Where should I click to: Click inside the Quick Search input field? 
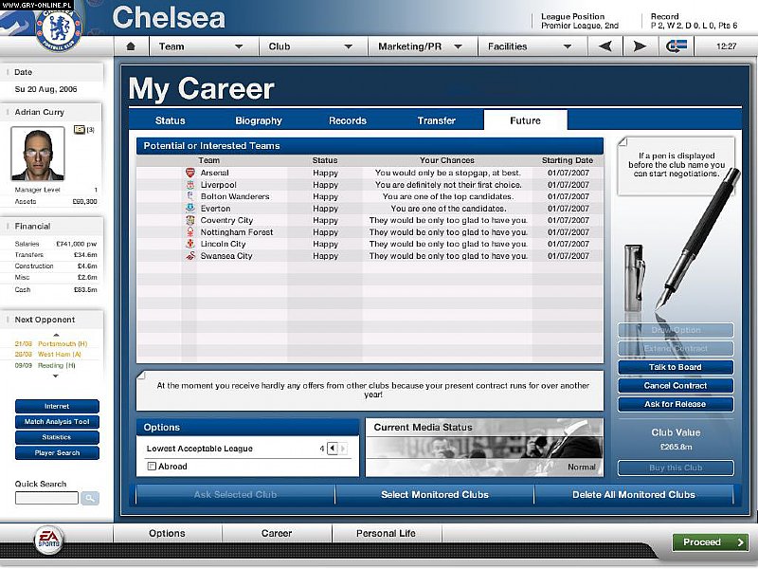47,497
